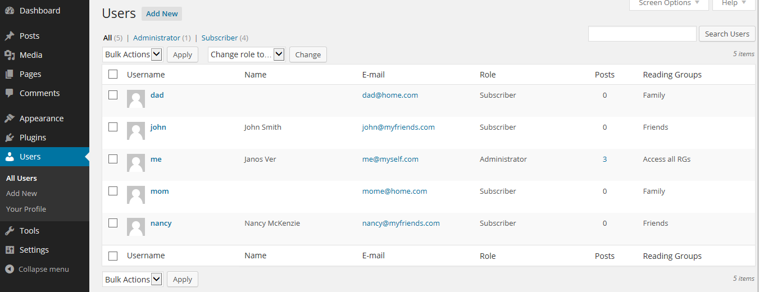Show All users filter
759x292 pixels.
coord(107,38)
